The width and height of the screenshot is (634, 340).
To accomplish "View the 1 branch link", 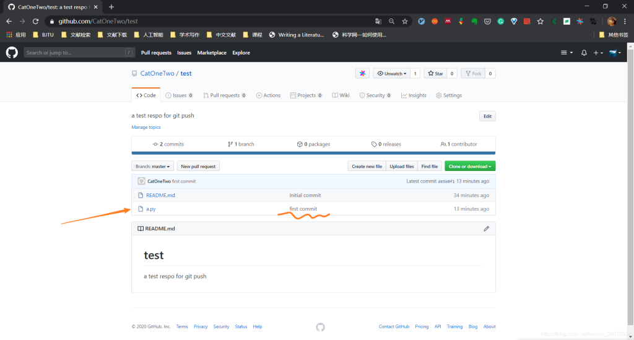I will click(x=241, y=144).
